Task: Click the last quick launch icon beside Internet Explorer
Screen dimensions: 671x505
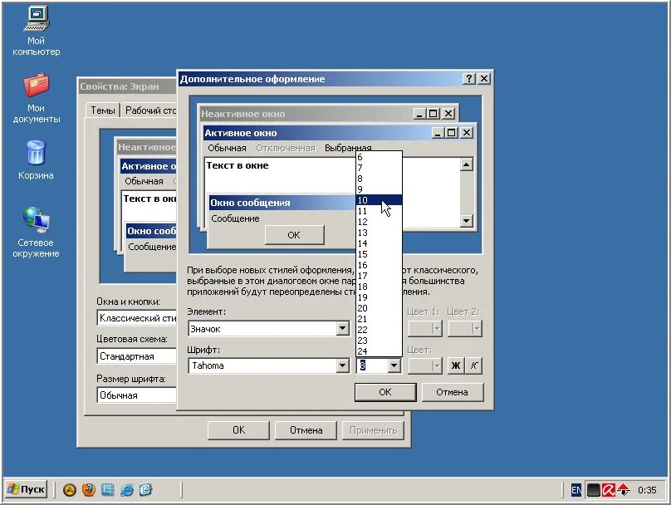Action: 145,489
